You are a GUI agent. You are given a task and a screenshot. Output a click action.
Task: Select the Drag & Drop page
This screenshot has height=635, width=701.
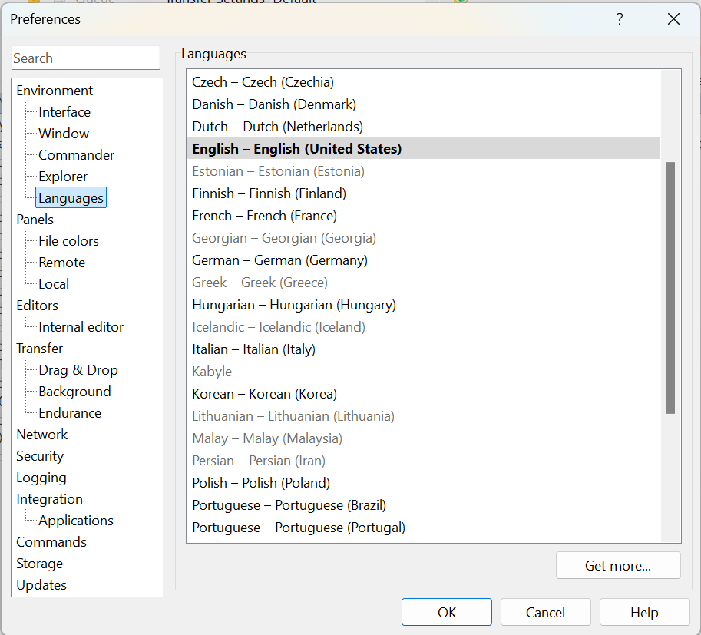point(78,370)
